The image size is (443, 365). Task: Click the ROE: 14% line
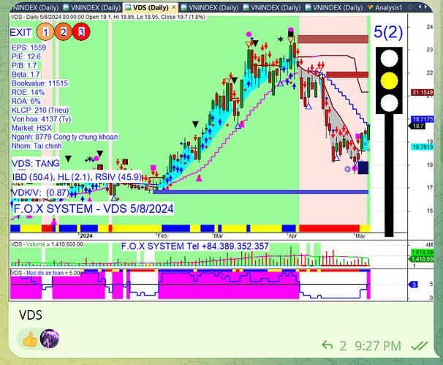click(28, 92)
